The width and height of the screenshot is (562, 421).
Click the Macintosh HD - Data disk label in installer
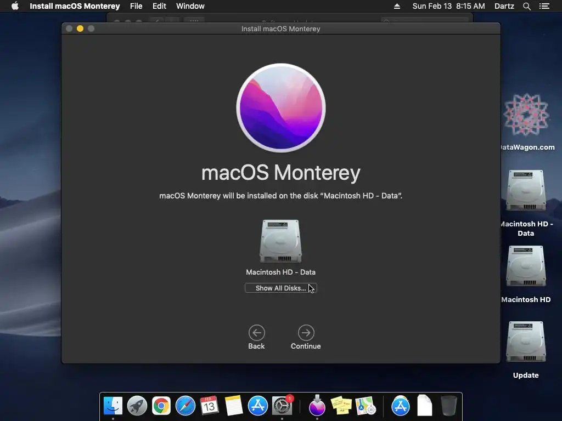[280, 272]
